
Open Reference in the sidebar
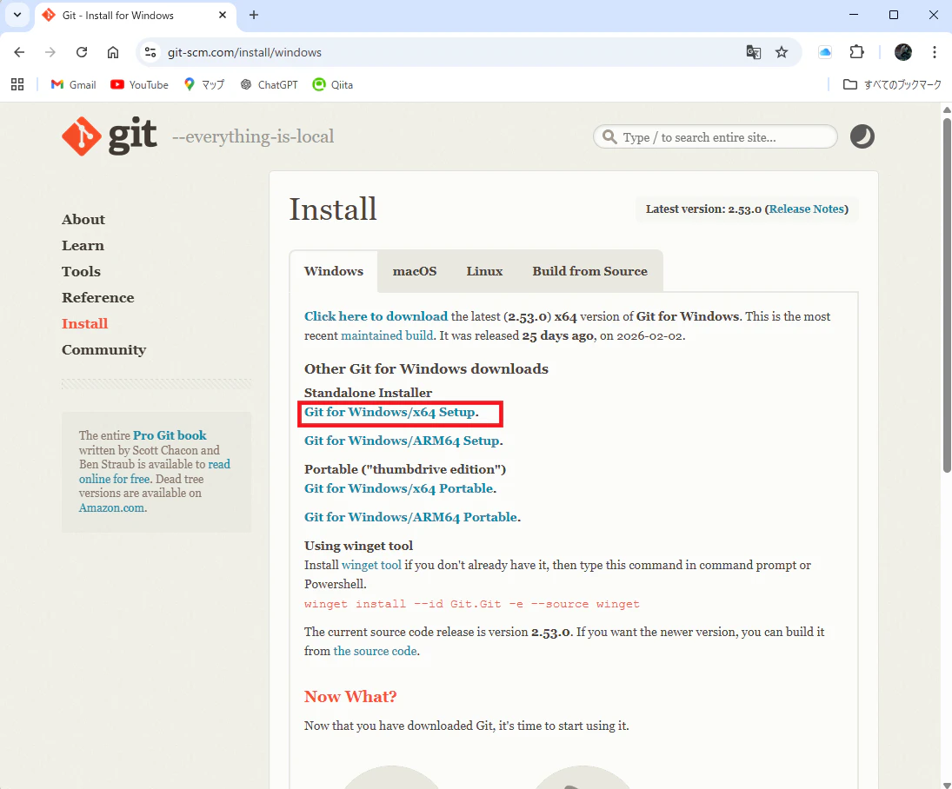tap(97, 298)
